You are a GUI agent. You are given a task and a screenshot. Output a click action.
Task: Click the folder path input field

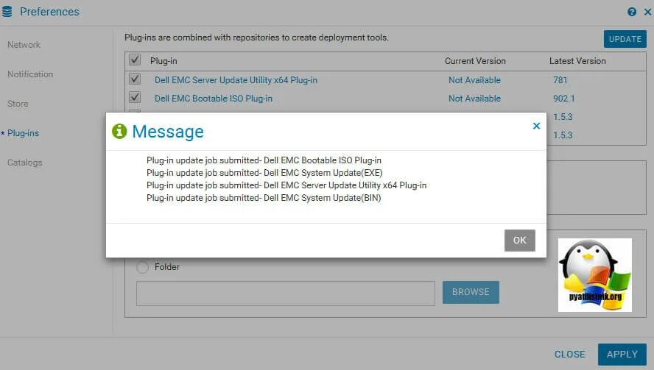coord(285,293)
